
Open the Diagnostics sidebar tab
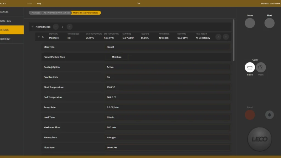[12, 21]
